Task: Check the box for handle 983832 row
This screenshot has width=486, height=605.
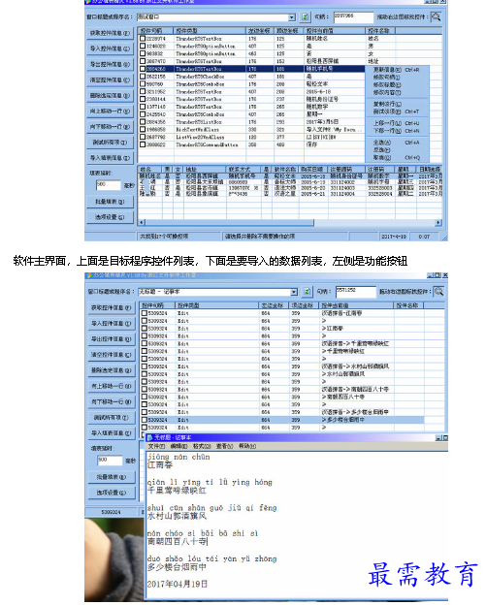Action: 143,53
